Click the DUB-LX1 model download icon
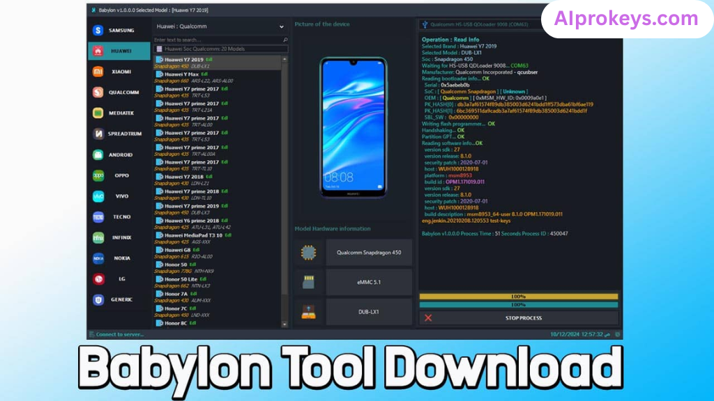Screen dimensions: 714x401 click(x=308, y=312)
